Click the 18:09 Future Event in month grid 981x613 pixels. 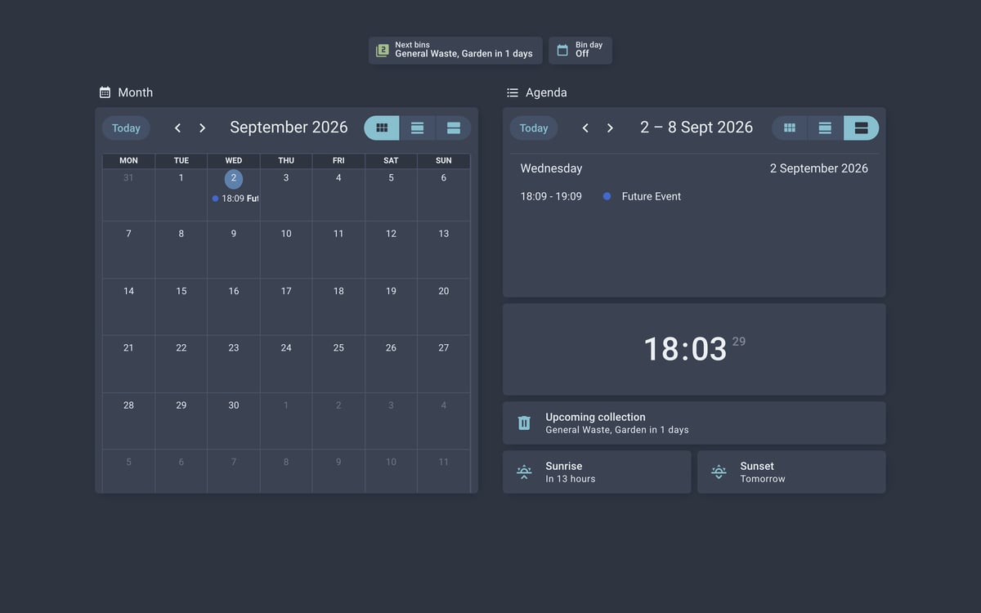click(235, 198)
